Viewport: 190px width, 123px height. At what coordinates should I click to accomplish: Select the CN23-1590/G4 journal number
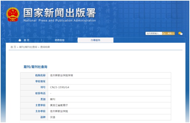pos(60,87)
